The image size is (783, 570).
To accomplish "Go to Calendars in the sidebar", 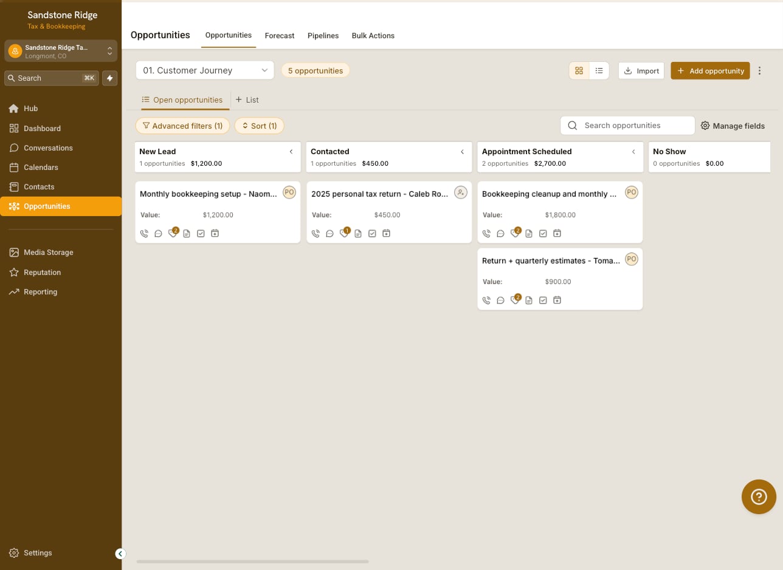I will 61,168.
